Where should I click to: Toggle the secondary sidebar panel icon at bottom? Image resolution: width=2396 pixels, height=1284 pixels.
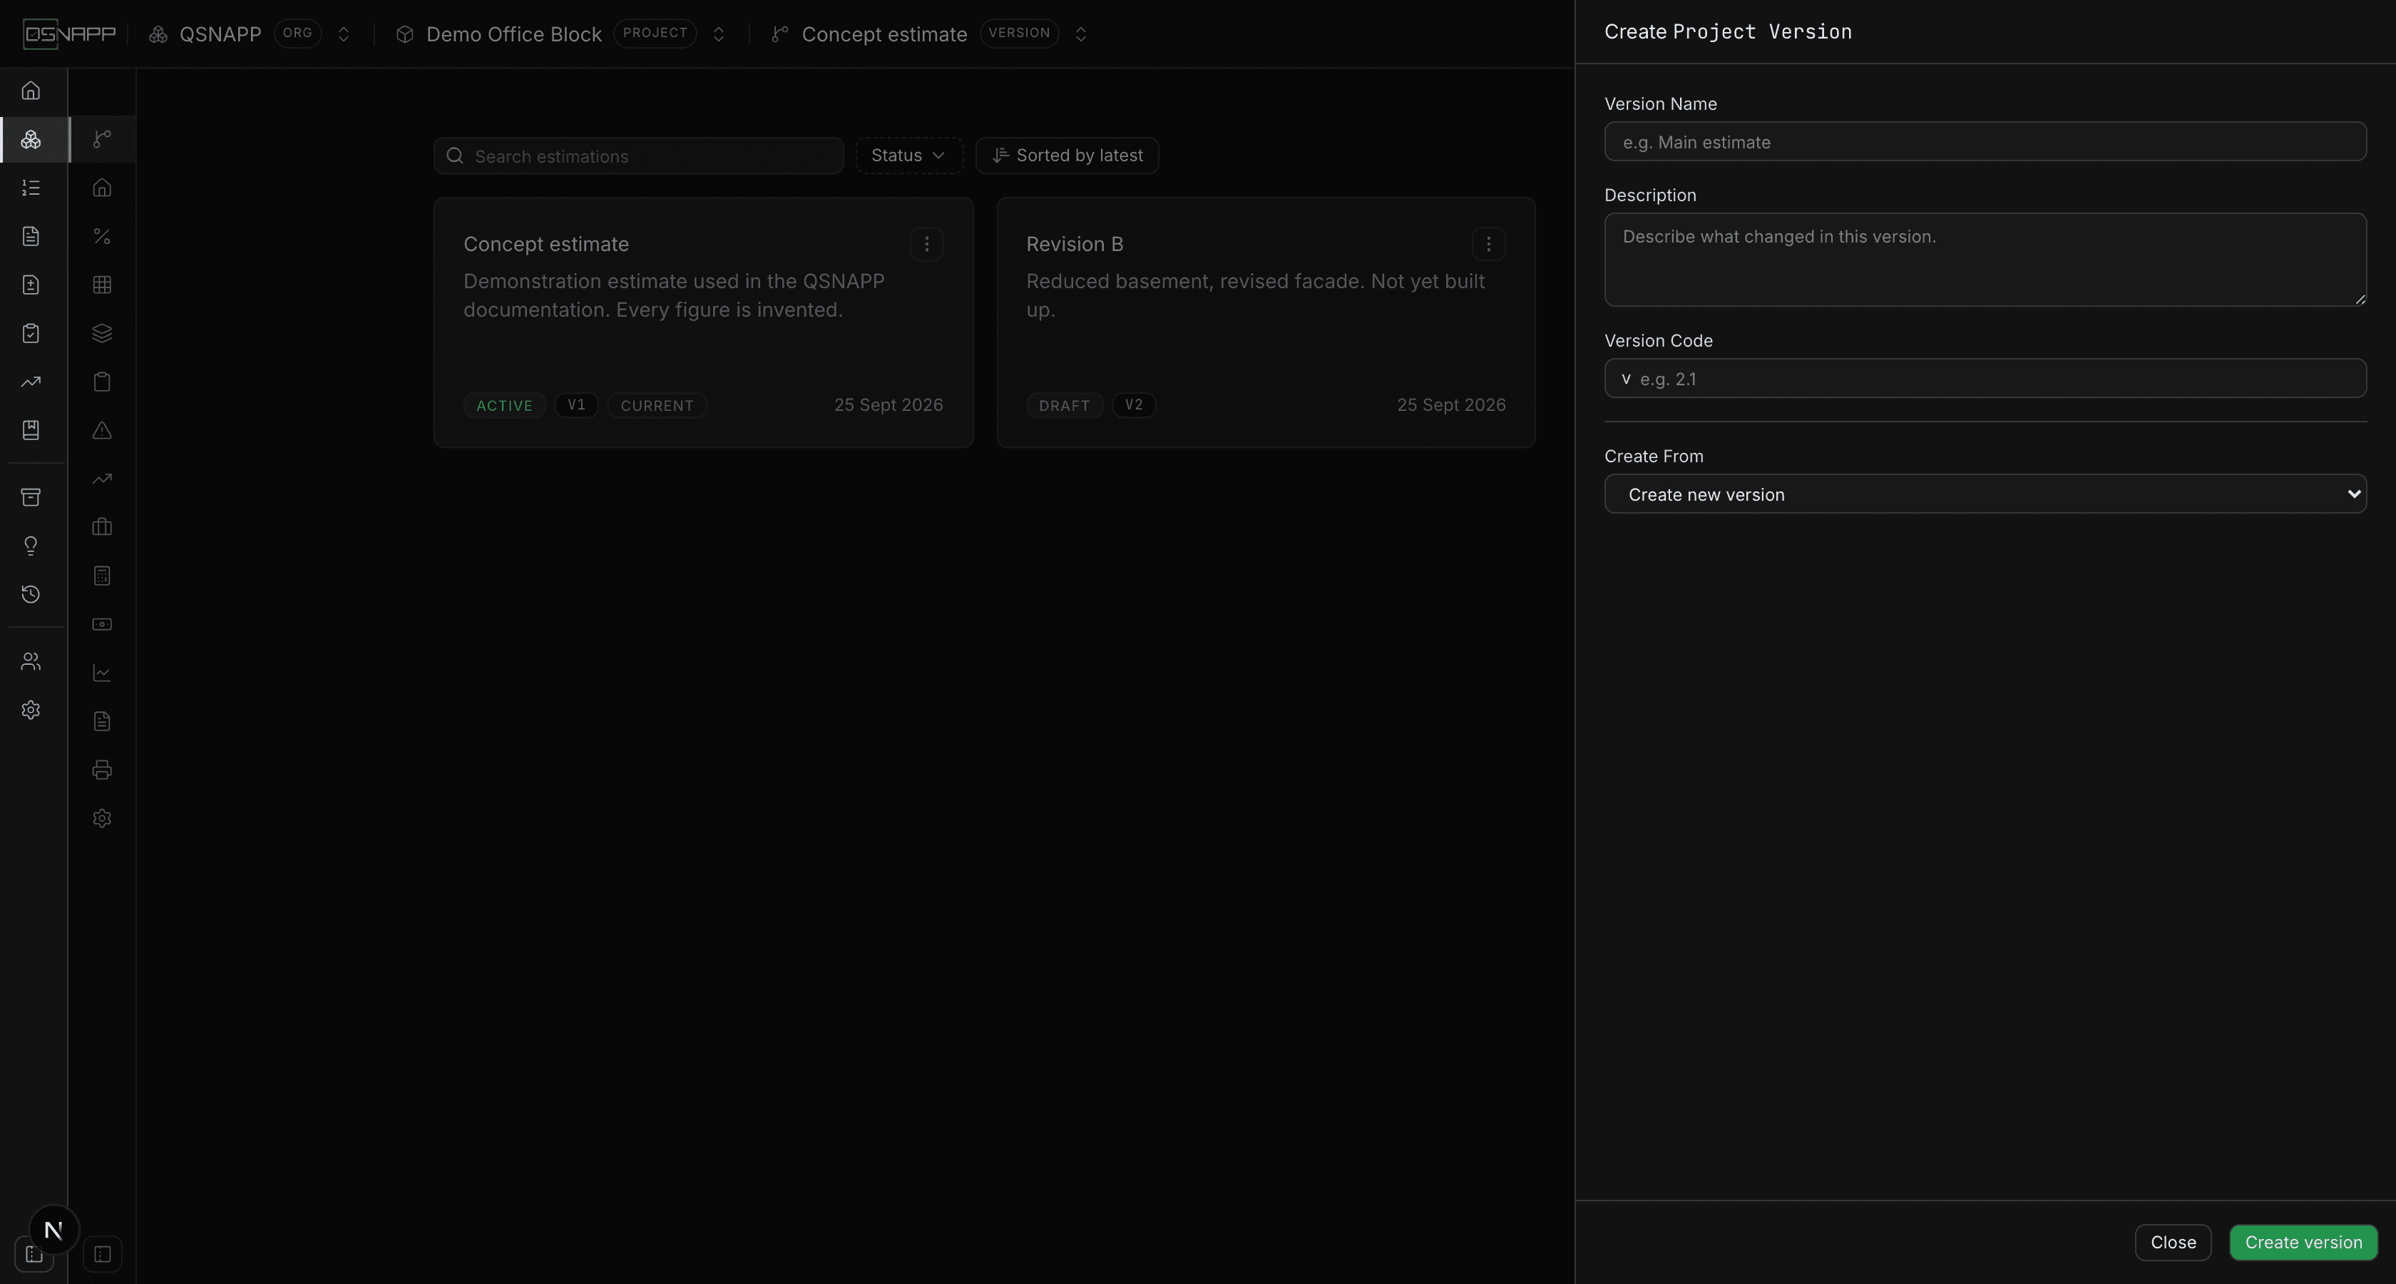click(x=102, y=1254)
